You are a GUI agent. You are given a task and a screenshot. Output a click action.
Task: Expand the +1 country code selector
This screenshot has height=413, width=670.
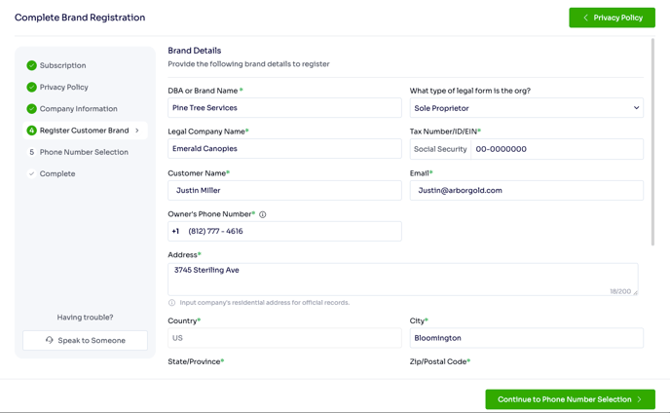(x=175, y=231)
